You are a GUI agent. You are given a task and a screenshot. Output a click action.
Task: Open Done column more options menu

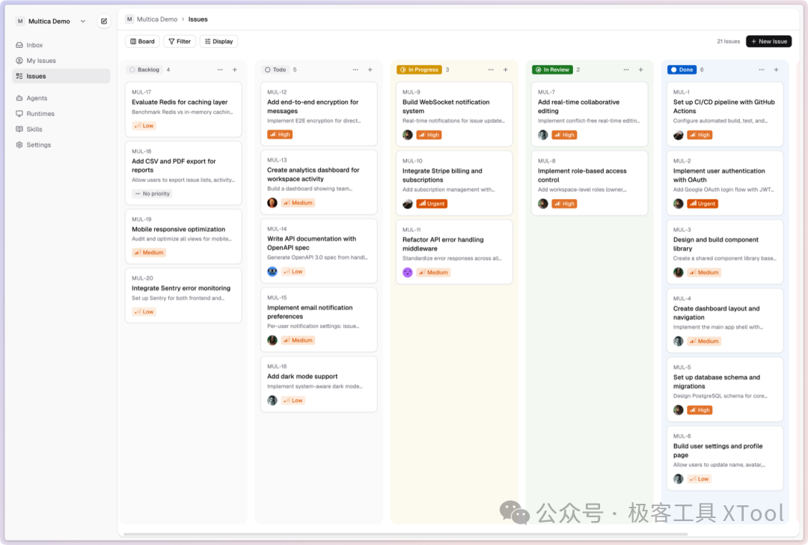[762, 70]
